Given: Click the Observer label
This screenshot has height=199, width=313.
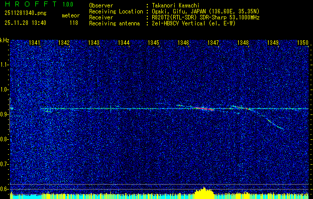Looking at the screenshot, I should click(101, 5).
